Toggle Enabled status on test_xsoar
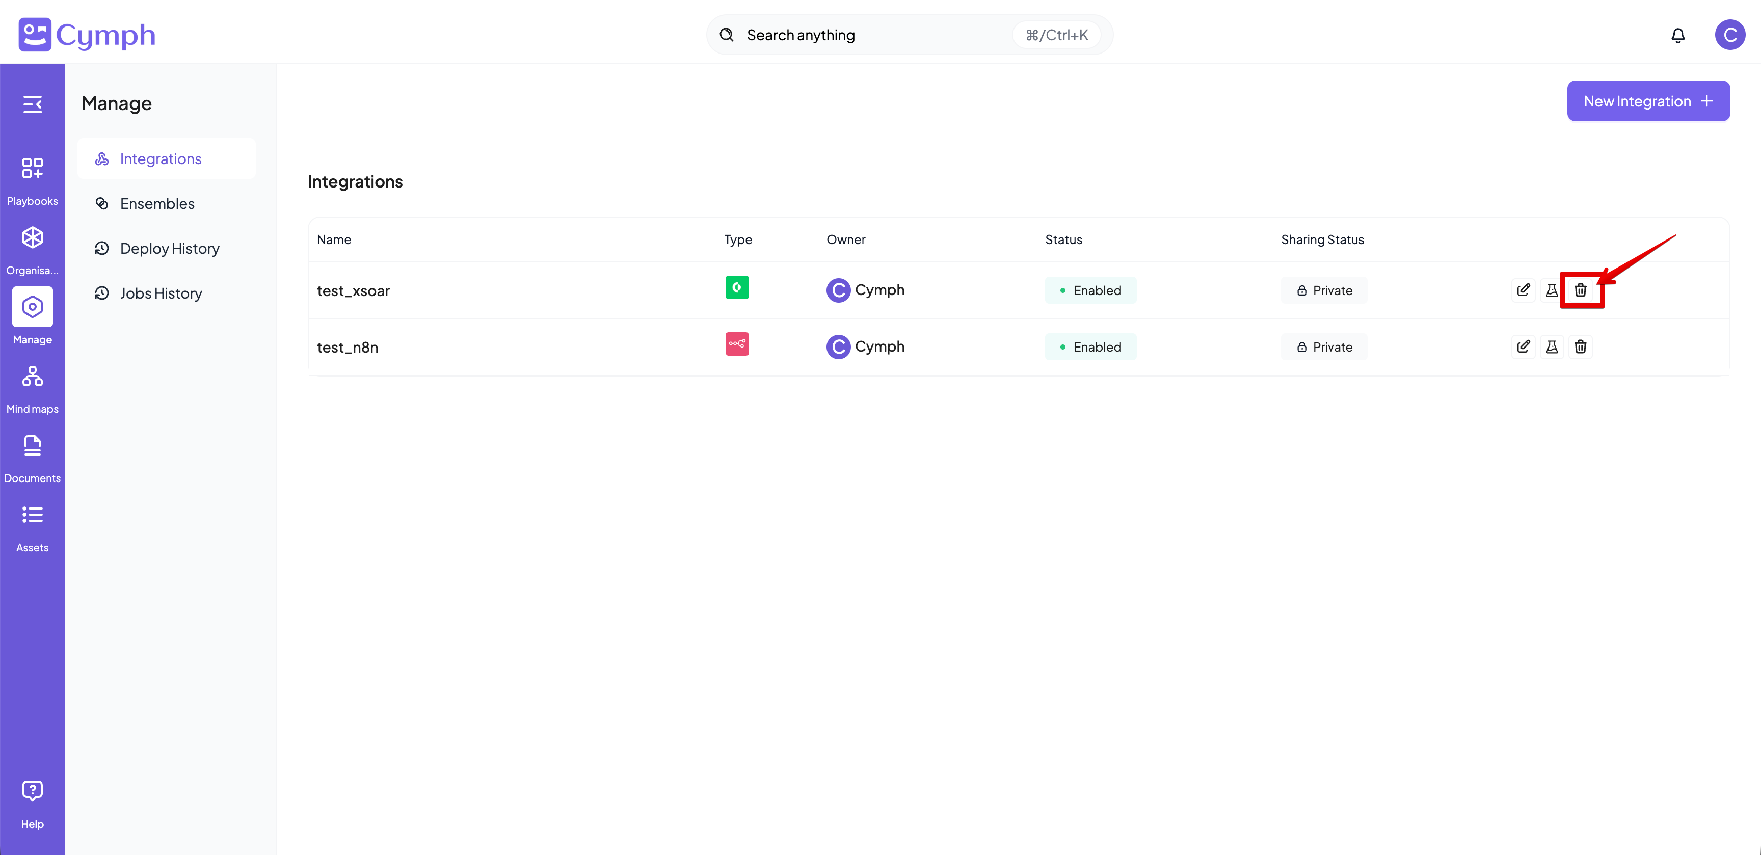This screenshot has width=1761, height=855. click(1090, 290)
